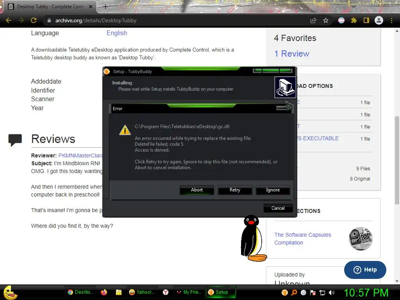Open the striped-flag extension icon
Viewport: 400px width, 300px height.
click(x=341, y=20)
